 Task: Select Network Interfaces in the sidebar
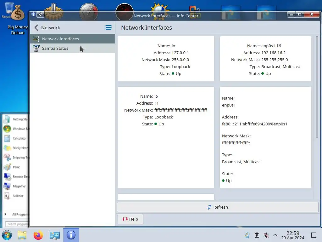[x=73, y=39]
